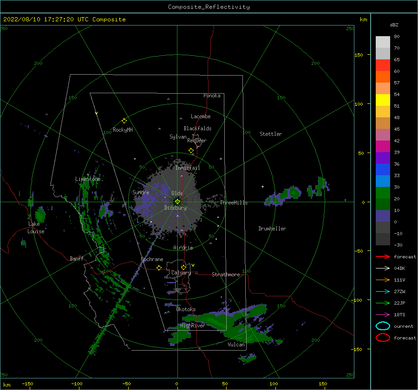
Task: Click the blue 36-33 dBZ swatch
Action: pyautogui.click(x=383, y=170)
